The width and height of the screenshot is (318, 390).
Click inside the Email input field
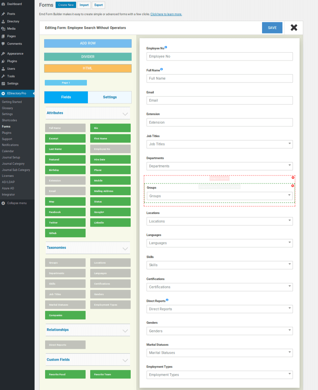coord(220,100)
